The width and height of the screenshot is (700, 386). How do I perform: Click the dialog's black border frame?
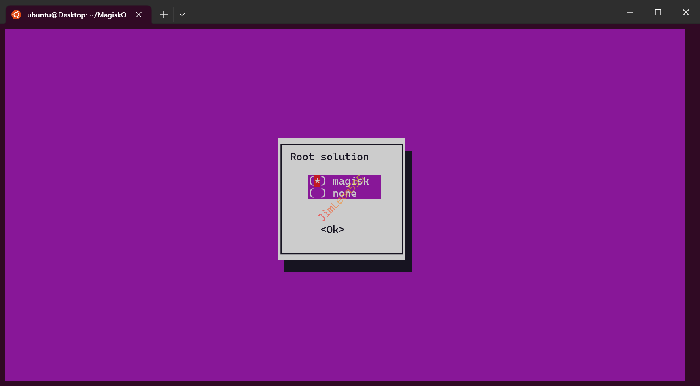[x=281, y=202]
